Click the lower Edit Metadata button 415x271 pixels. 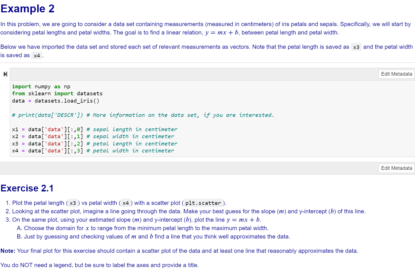tap(396, 168)
